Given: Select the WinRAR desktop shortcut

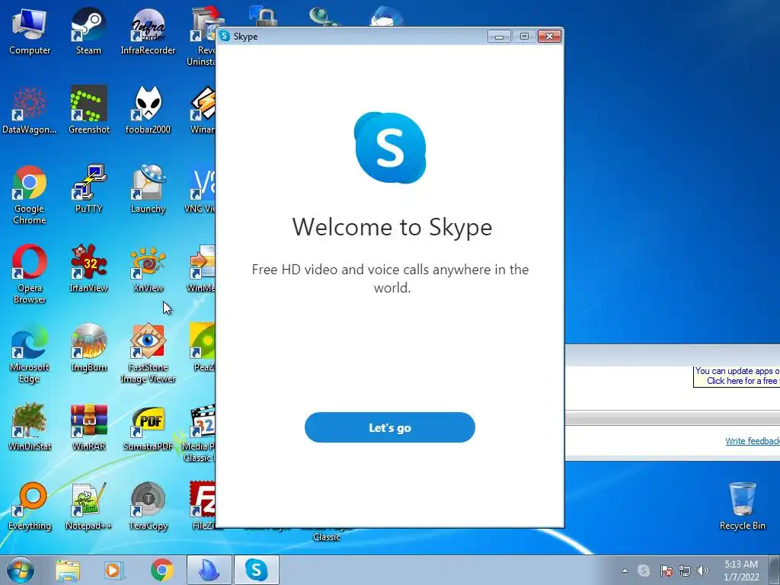Looking at the screenshot, I should pos(88,427).
